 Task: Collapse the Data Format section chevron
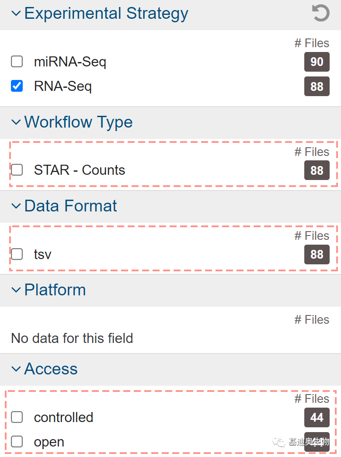pos(16,206)
